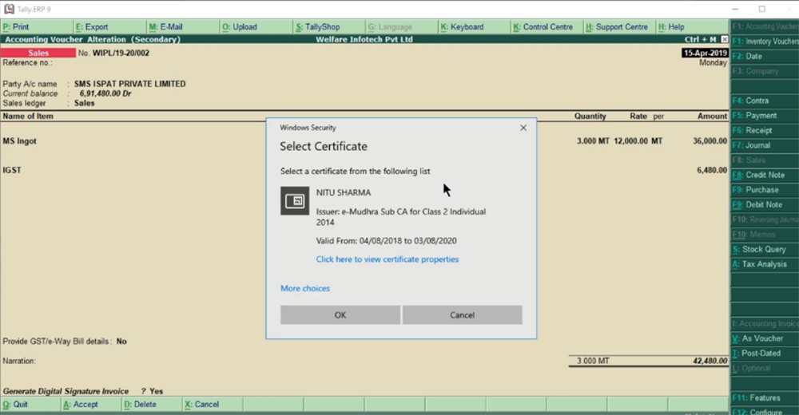The height and width of the screenshot is (415, 799).
Task: Click the certificate icon beside NITU SHARMA
Action: [x=295, y=200]
